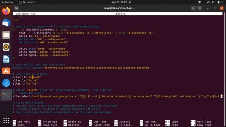The image size is (226, 127).
Task: Launch LibreOffice Writer from dock
Action: click(6, 59)
